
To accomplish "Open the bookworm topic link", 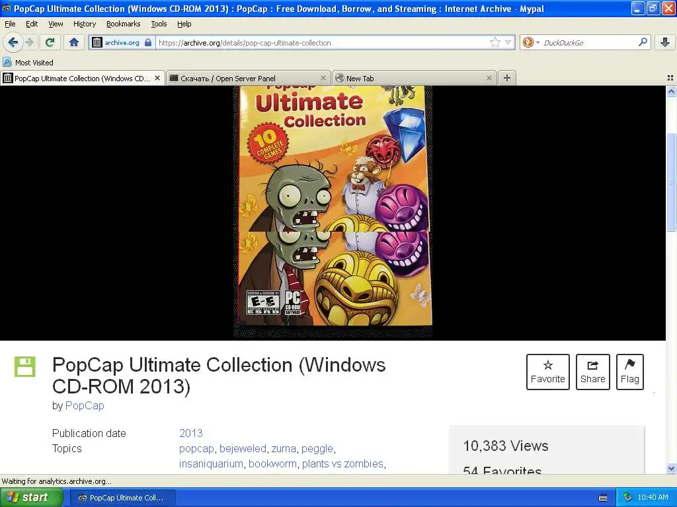I will click(272, 464).
